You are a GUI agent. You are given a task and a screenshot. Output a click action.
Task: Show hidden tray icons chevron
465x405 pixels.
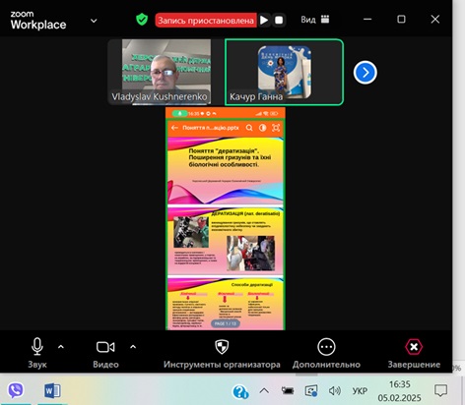pos(264,390)
